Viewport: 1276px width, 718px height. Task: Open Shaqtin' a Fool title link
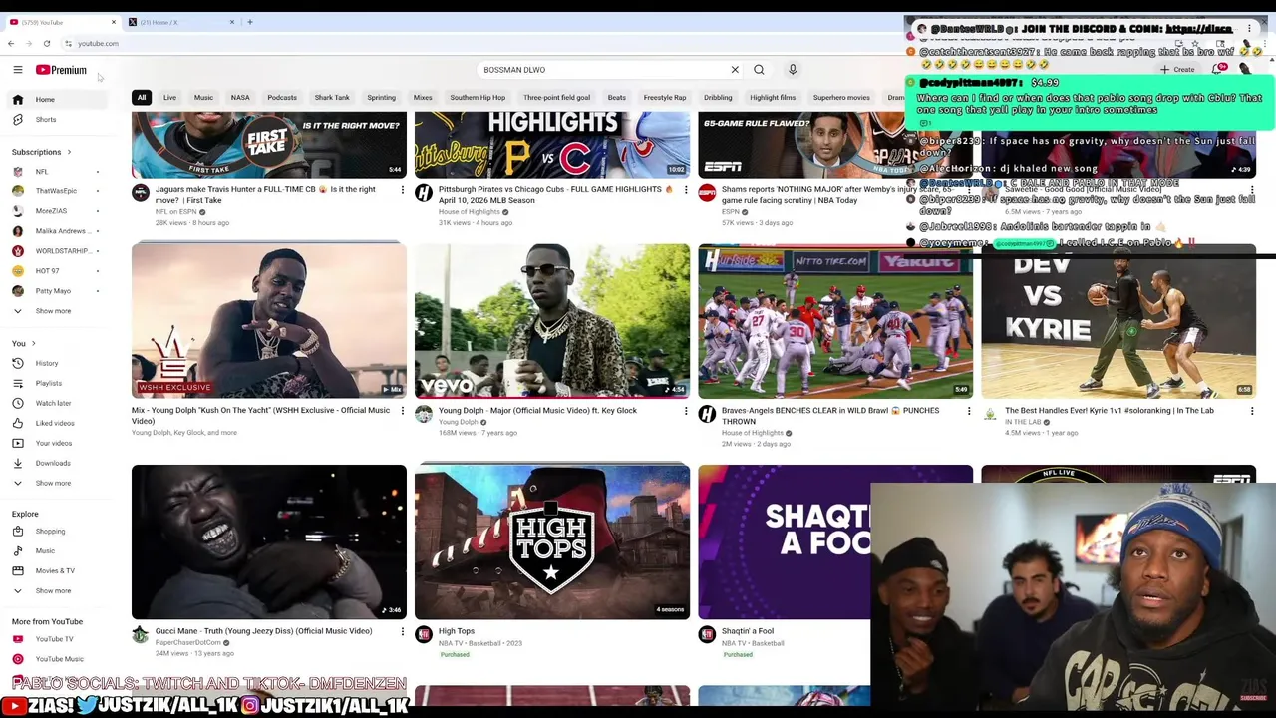point(748,631)
